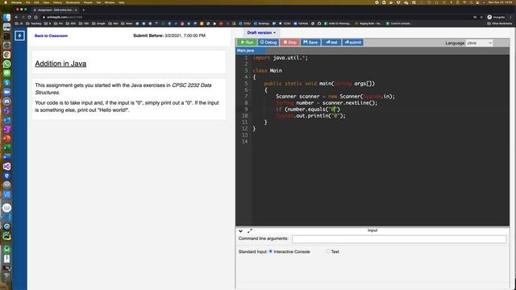Screen dimensions: 516x290
Task: Reload the page
Action: (x=29, y=17)
